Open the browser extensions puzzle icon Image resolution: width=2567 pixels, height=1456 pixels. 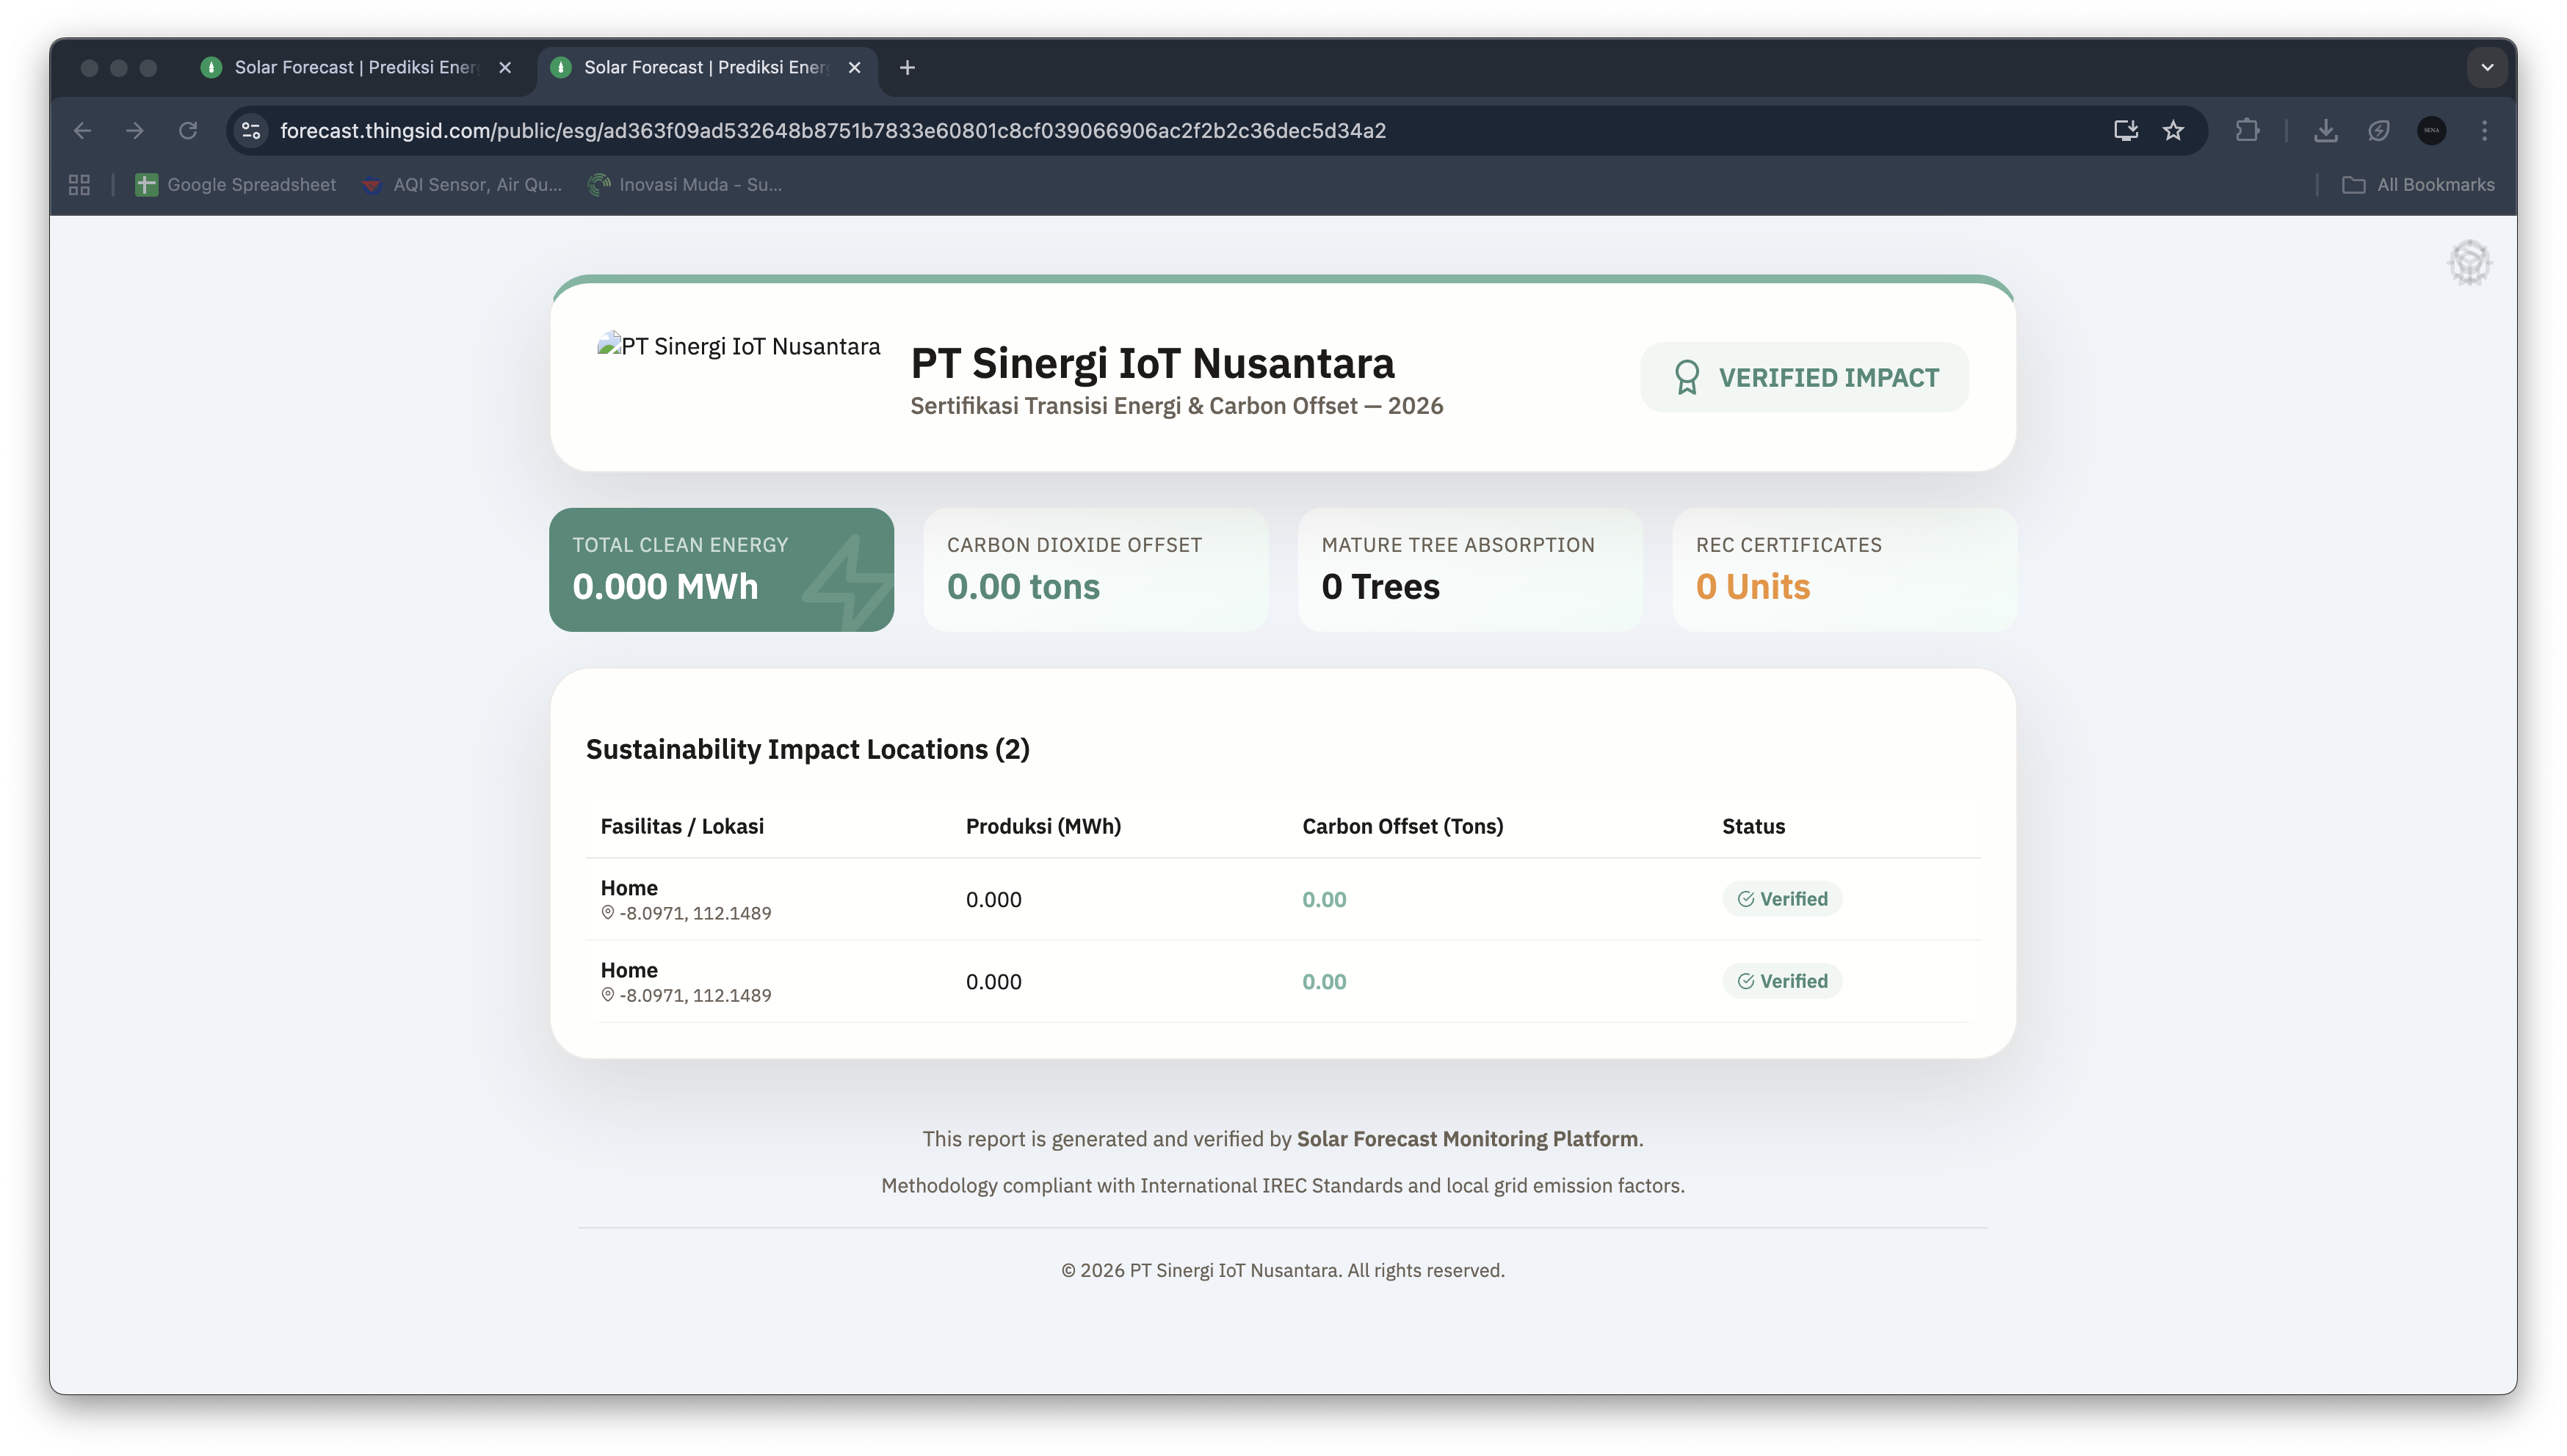(x=2247, y=131)
